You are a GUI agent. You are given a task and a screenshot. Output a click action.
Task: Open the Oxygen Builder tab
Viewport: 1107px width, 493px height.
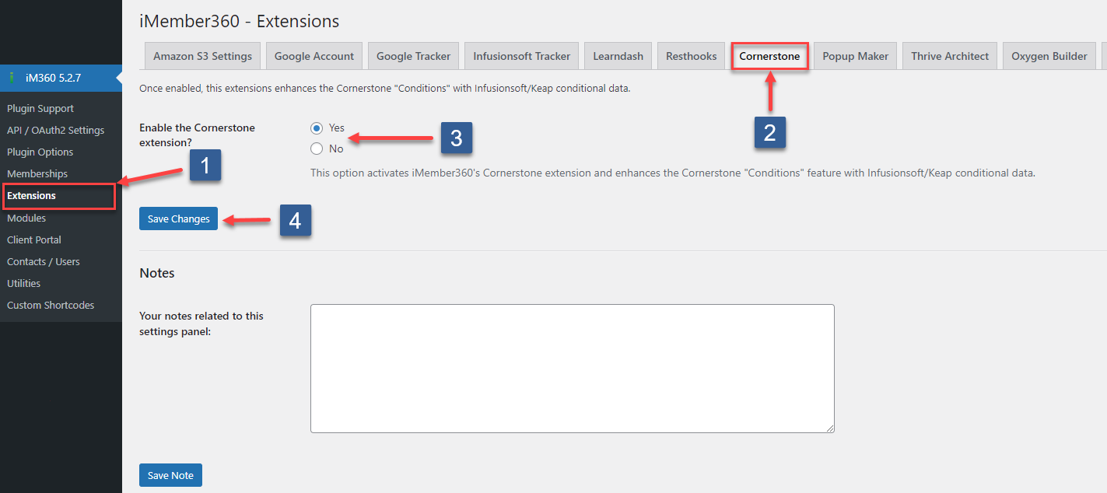(1049, 55)
